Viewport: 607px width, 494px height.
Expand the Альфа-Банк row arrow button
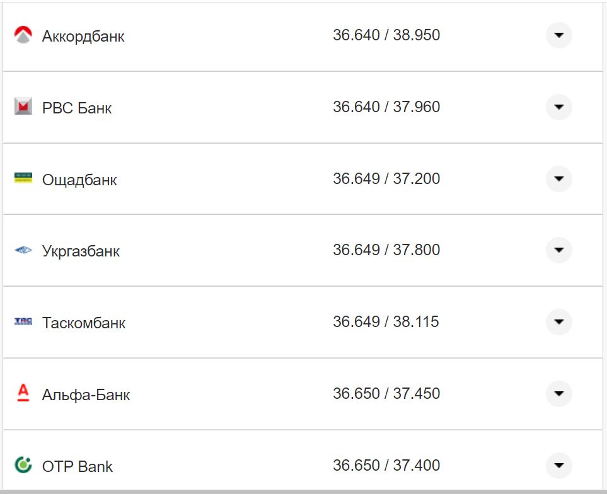click(558, 394)
